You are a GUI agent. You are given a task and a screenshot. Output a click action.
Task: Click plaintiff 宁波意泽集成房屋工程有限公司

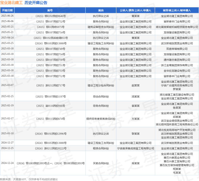point(136,148)
